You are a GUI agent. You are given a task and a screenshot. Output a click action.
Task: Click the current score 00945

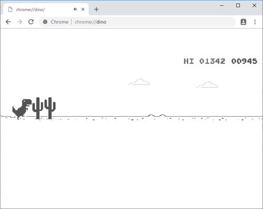click(244, 61)
